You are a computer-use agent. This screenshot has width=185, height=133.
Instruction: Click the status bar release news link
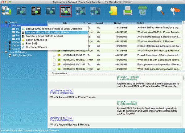pyautogui.click(x=30, y=131)
